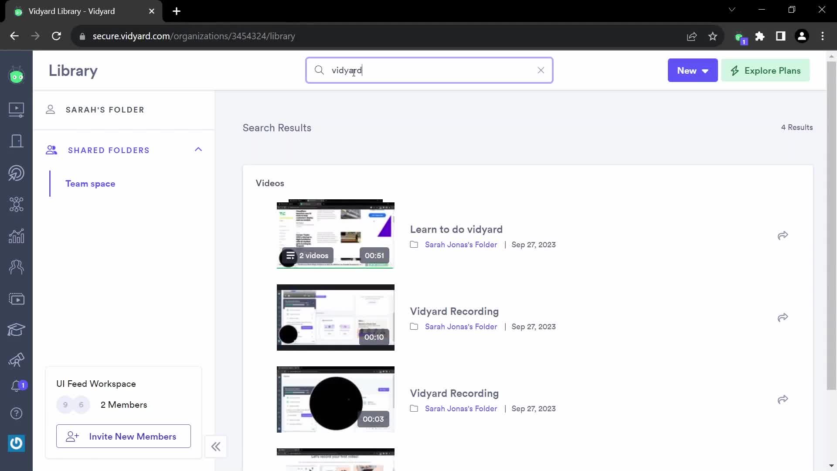Share this page from the address bar

point(692,36)
